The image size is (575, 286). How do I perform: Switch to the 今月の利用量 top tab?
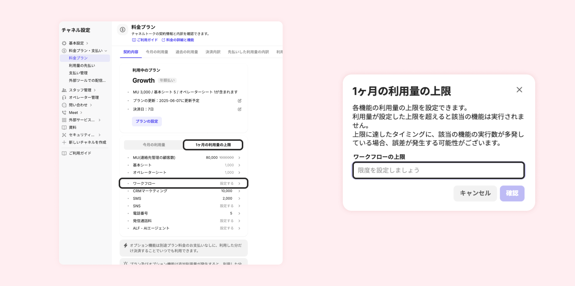(157, 52)
